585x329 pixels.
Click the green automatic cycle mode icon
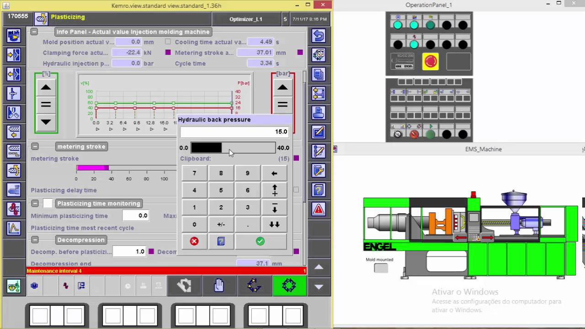tap(289, 286)
